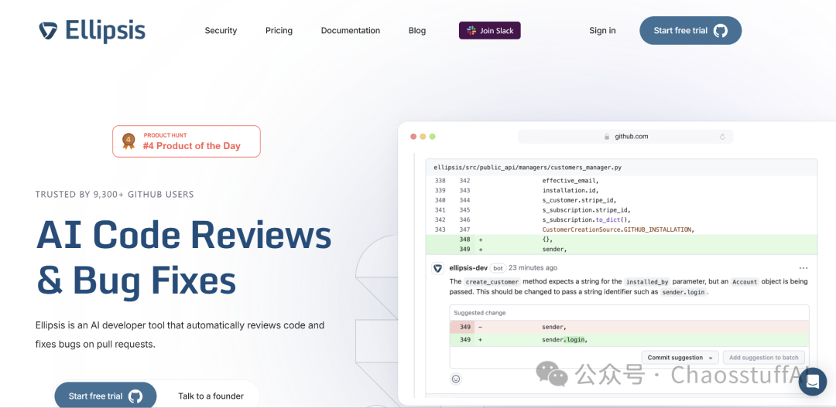
Task: Click the removed line 349 sender,
Action: tap(629, 327)
